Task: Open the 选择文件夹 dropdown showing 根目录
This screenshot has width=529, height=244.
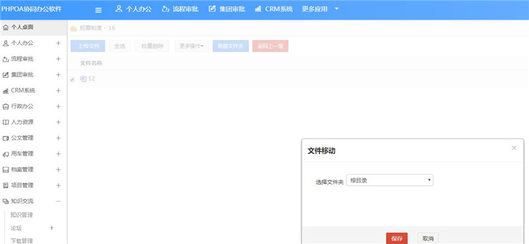Action: pyautogui.click(x=389, y=181)
